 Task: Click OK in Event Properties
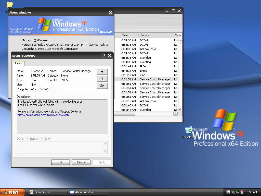[x=60, y=162]
